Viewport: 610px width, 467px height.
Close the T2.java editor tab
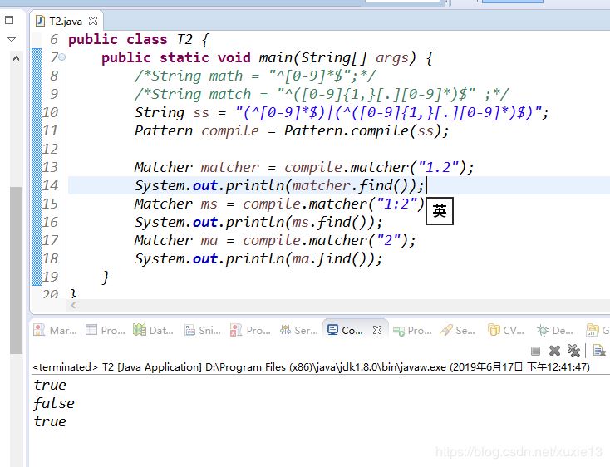(x=93, y=21)
